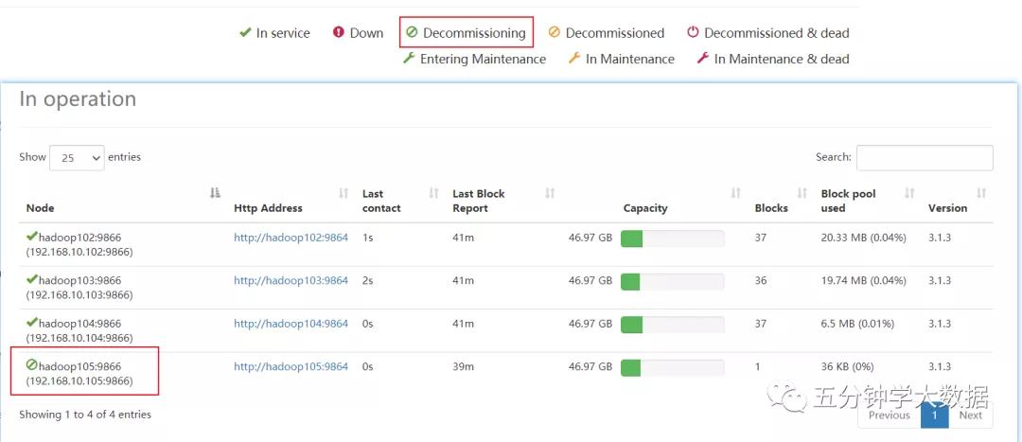The width and height of the screenshot is (1022, 442).
Task: Click the hadoop103 capacity usage bar
Action: (672, 281)
